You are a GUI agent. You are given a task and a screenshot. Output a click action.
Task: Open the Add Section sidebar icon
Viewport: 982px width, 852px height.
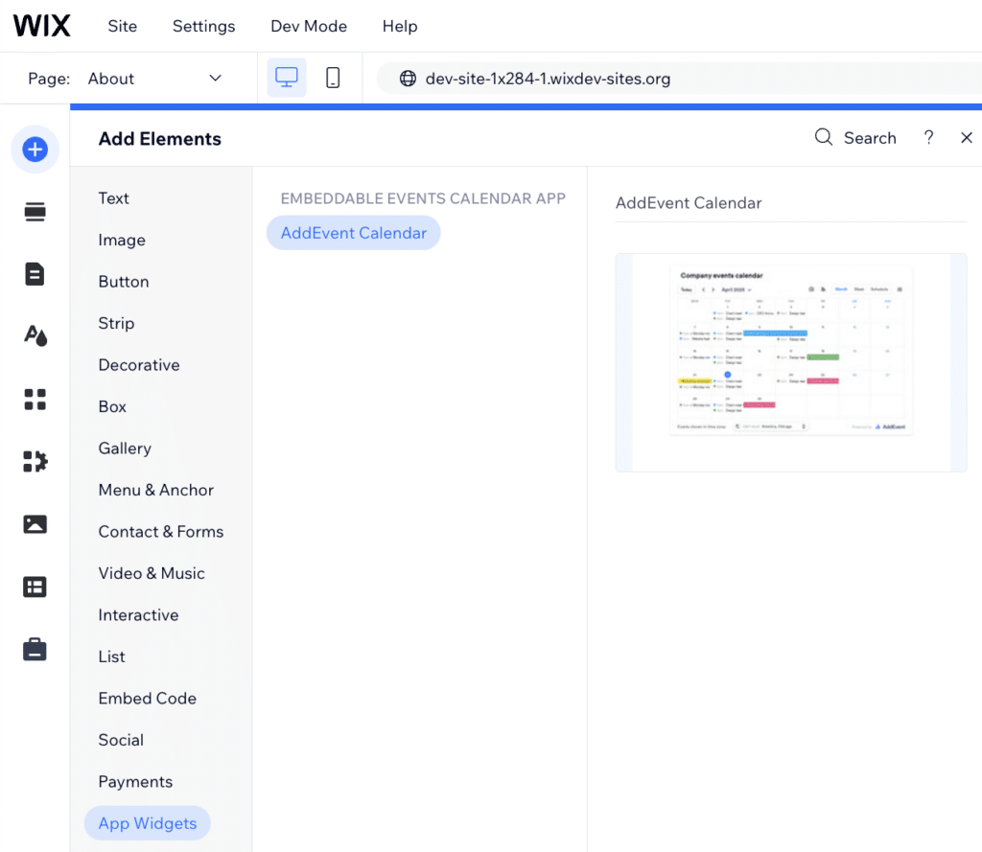[35, 212]
